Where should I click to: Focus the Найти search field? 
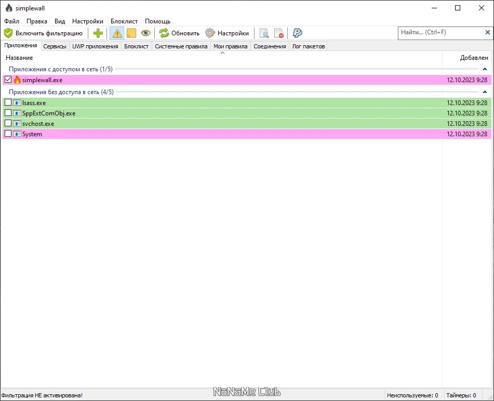441,32
